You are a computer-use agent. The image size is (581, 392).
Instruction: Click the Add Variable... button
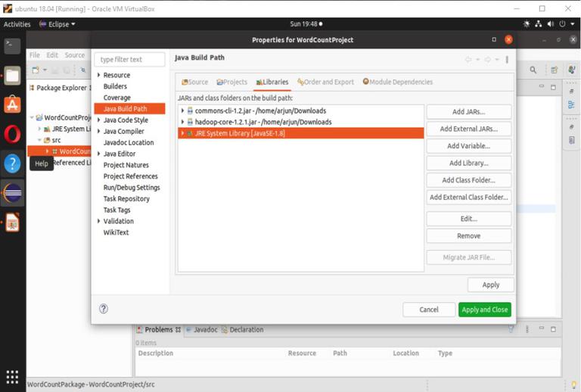coord(469,145)
